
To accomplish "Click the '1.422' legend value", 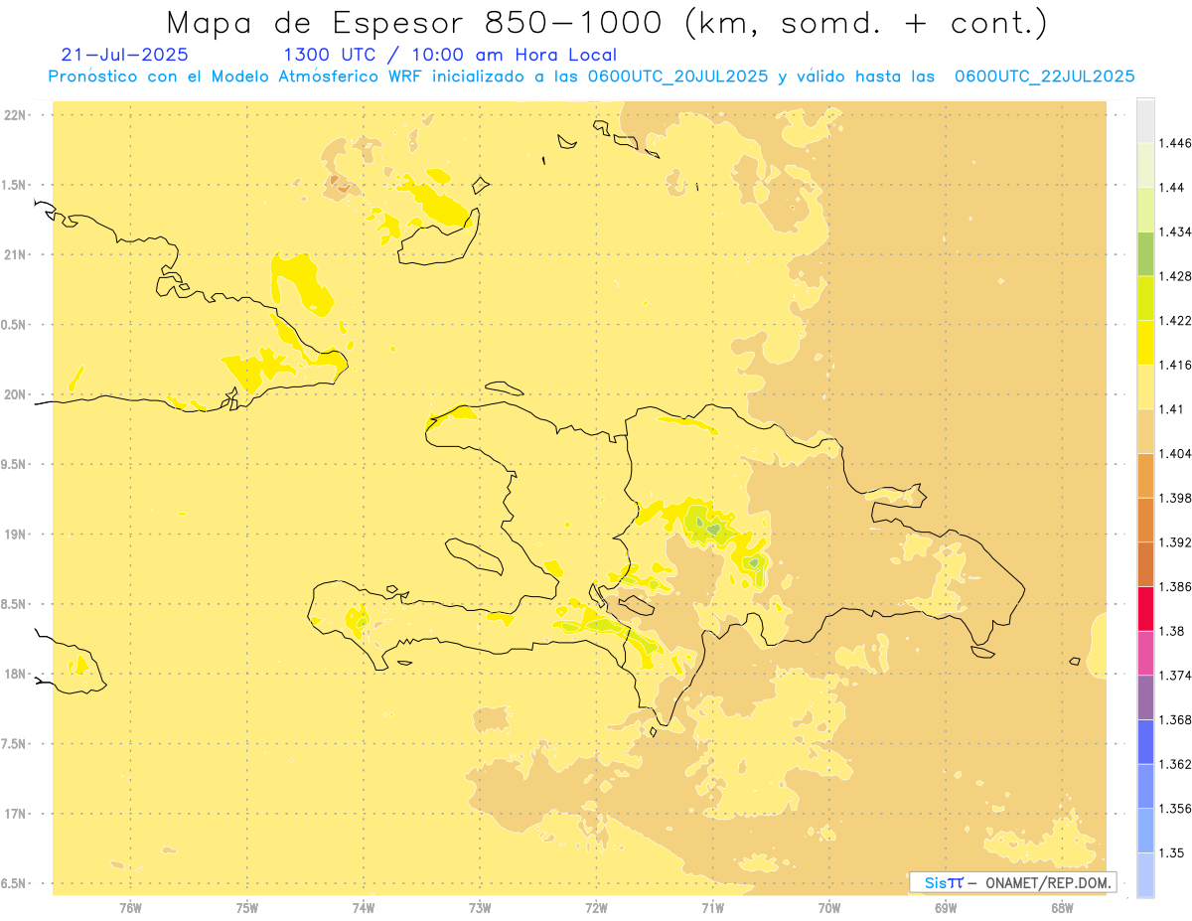I will (1175, 320).
